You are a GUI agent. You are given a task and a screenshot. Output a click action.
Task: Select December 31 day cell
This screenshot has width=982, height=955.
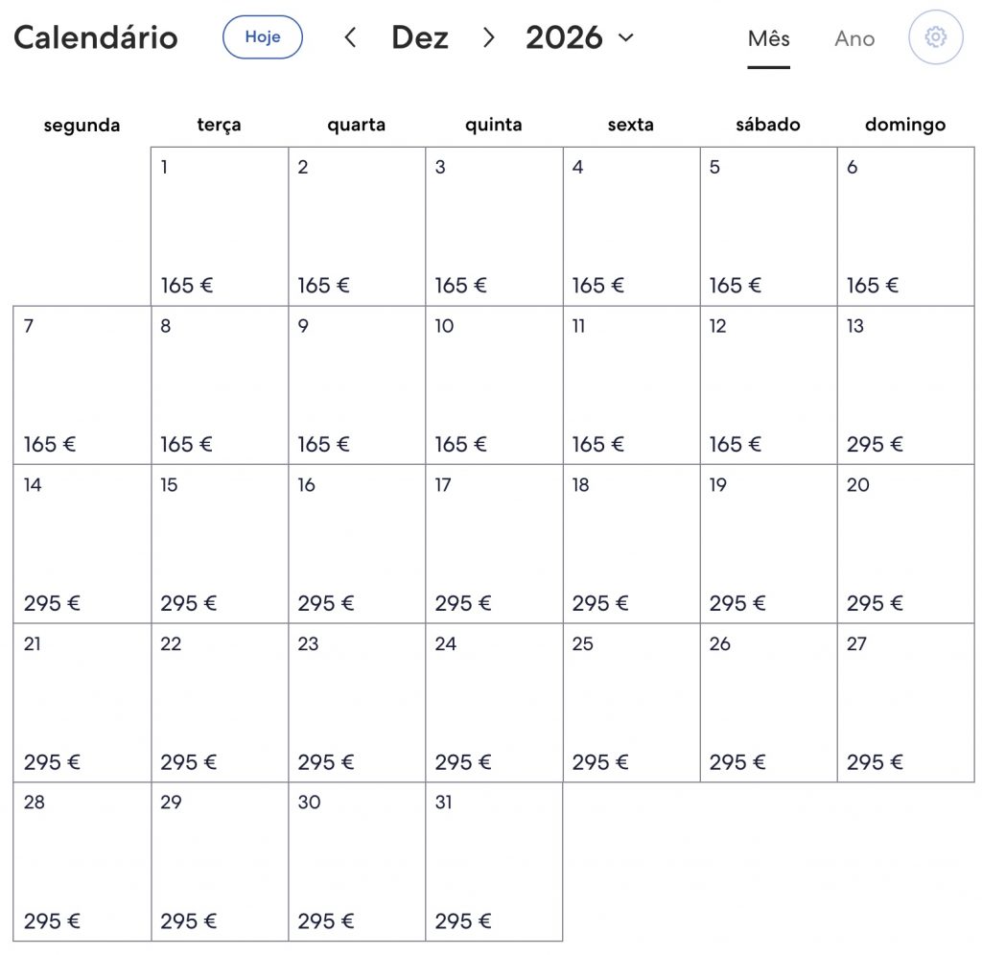[x=494, y=861]
